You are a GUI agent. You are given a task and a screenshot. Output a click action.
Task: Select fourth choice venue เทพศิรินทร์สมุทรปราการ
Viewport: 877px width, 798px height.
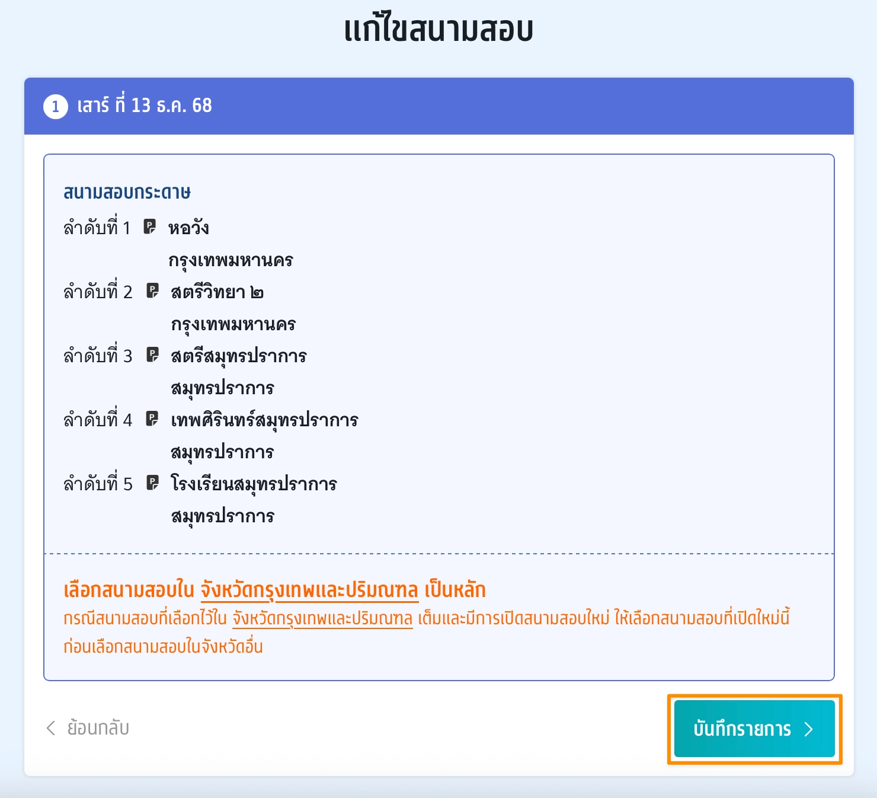264,420
